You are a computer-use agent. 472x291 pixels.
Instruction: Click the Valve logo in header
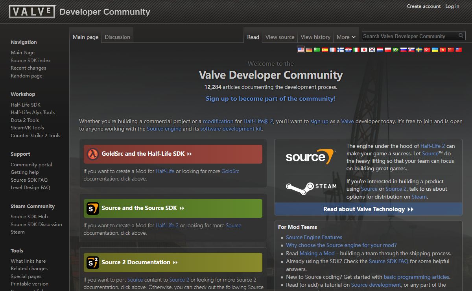(x=32, y=11)
